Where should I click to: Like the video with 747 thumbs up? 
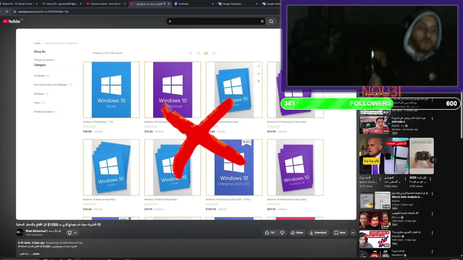(x=270, y=233)
